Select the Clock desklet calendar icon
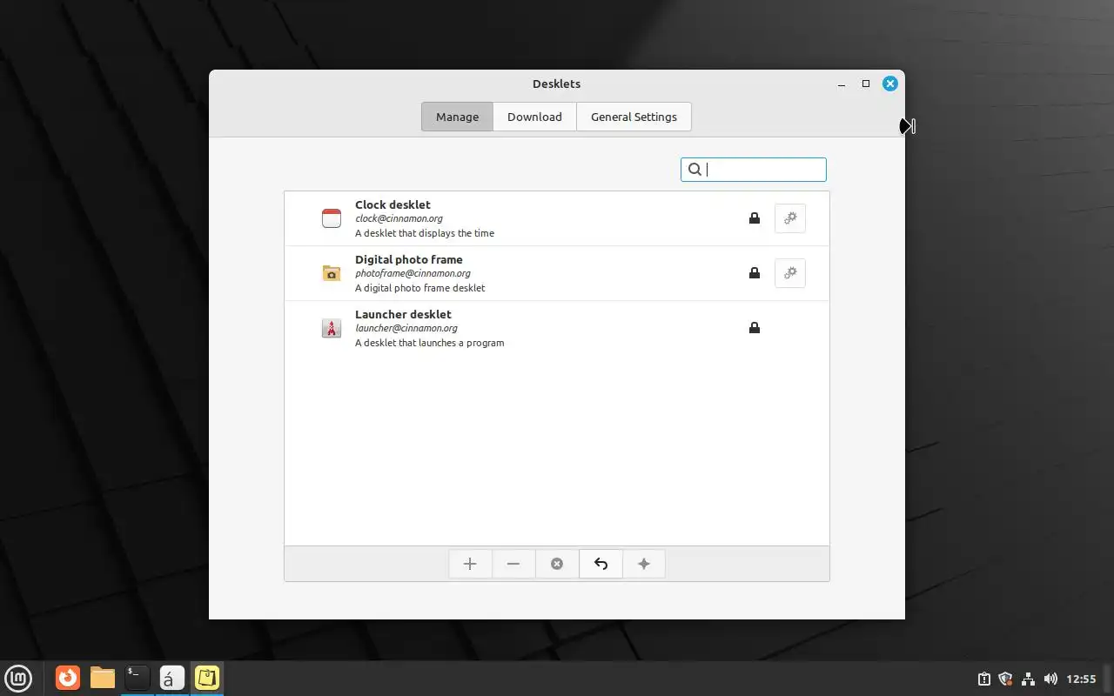1114x696 pixels. pyautogui.click(x=332, y=218)
